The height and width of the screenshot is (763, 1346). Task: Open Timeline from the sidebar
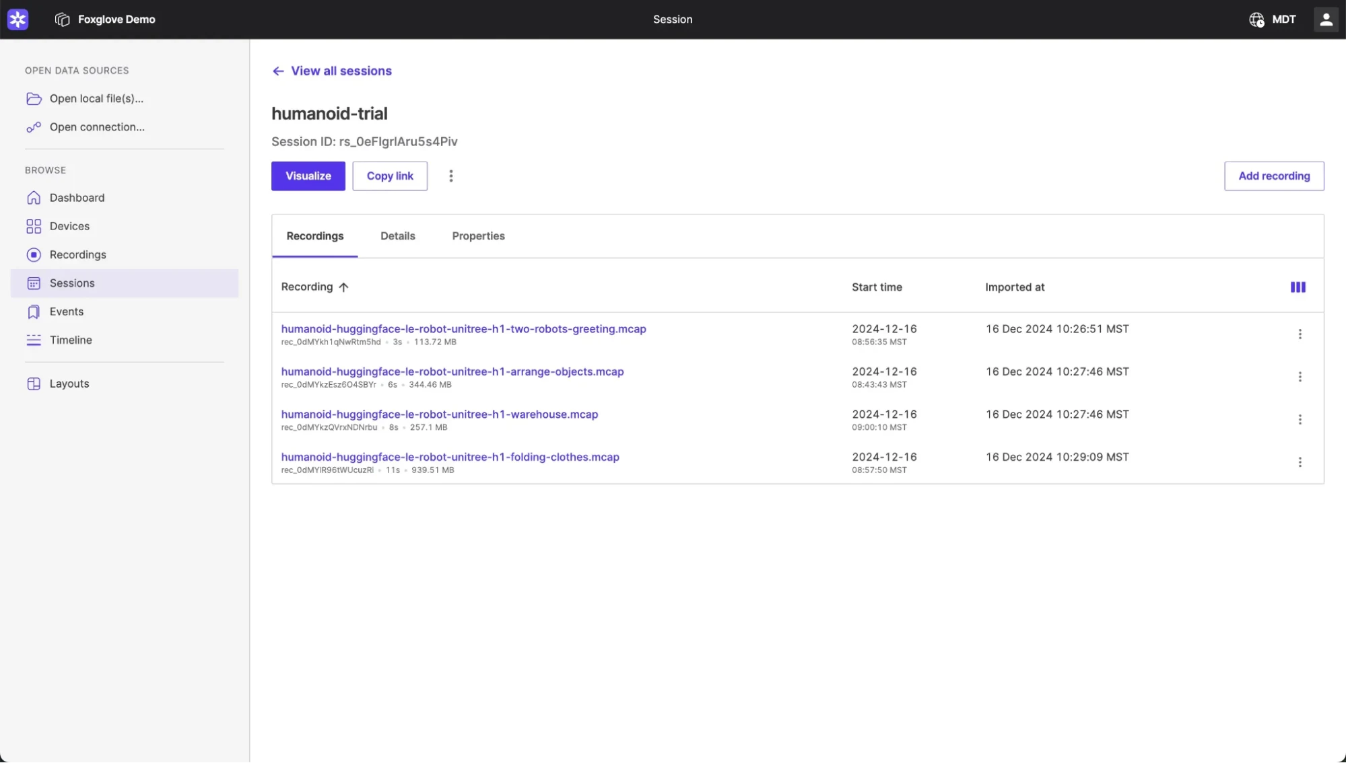(x=70, y=340)
